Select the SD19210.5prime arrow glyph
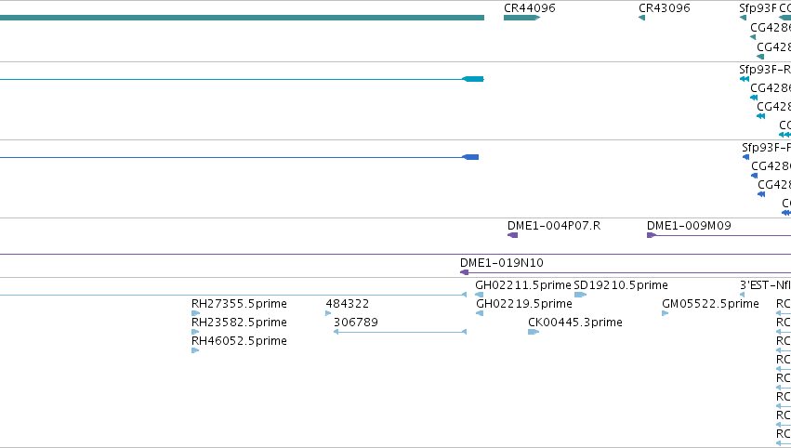Image resolution: width=791 pixels, height=448 pixels. [x=580, y=295]
